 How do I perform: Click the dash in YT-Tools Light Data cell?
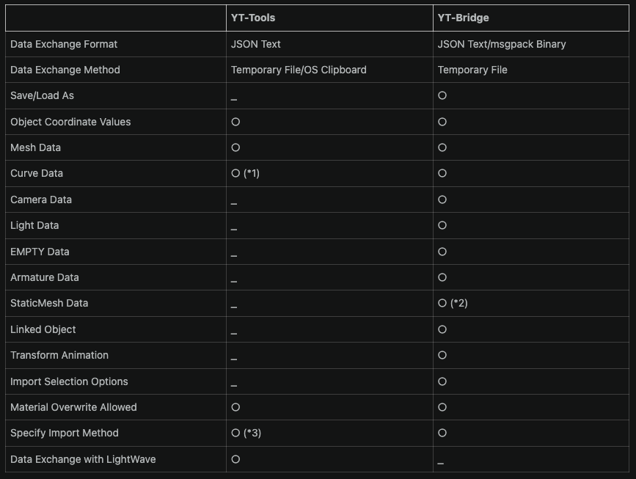[233, 230]
